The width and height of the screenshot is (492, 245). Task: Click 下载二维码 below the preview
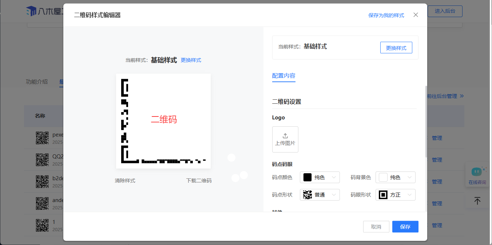click(x=199, y=181)
